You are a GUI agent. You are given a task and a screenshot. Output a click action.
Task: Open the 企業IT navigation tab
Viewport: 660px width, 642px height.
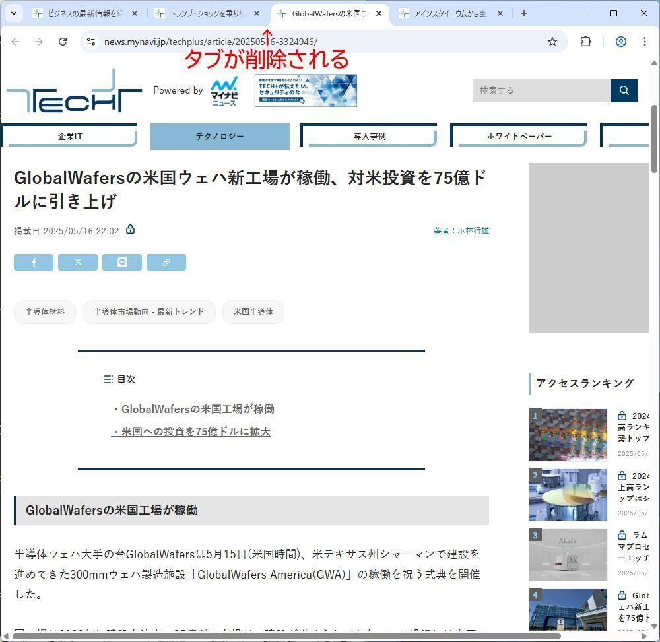pyautogui.click(x=69, y=136)
